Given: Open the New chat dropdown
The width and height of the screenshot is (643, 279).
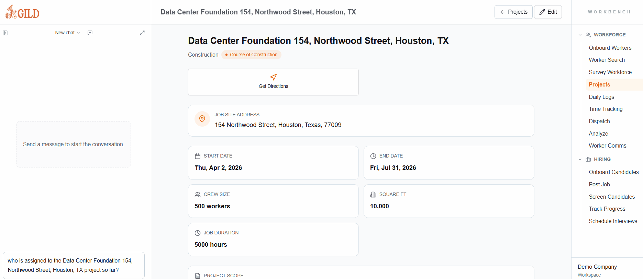Looking at the screenshot, I should [67, 33].
